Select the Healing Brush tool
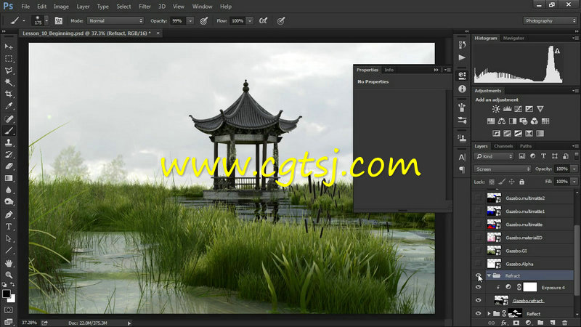This screenshot has height=327, width=581. (9, 118)
